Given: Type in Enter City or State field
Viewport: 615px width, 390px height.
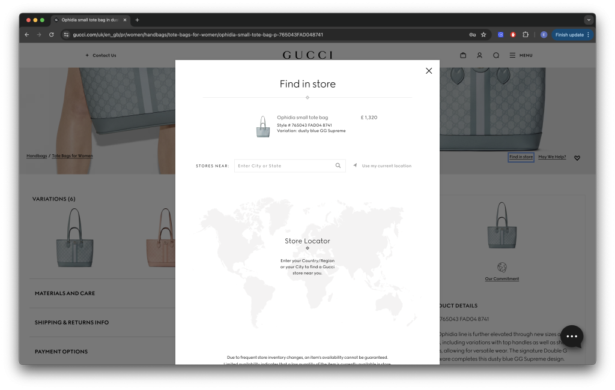Looking at the screenshot, I should click(x=285, y=166).
